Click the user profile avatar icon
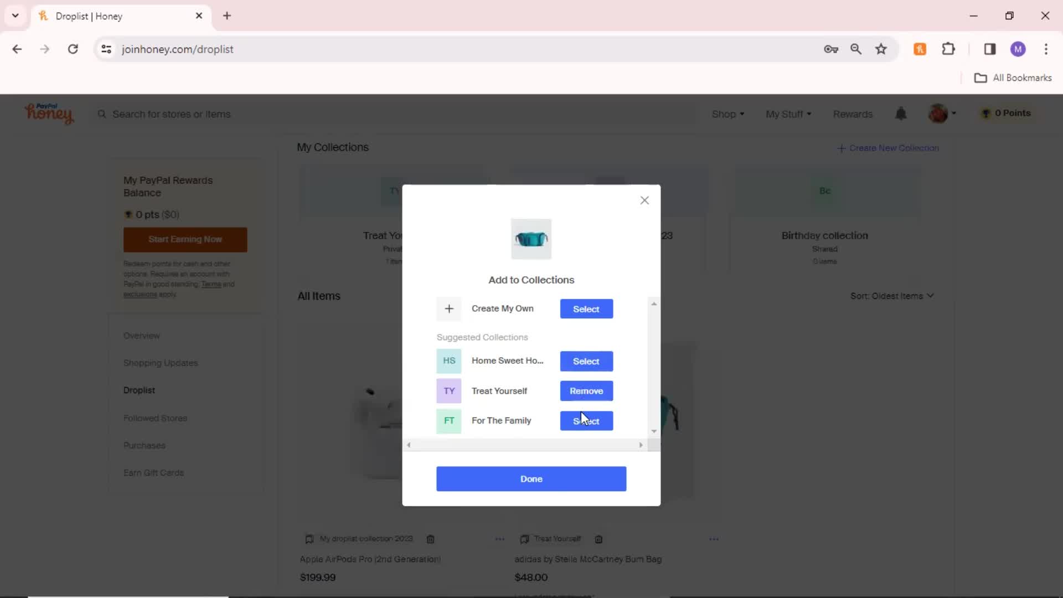This screenshot has width=1063, height=598. [938, 113]
